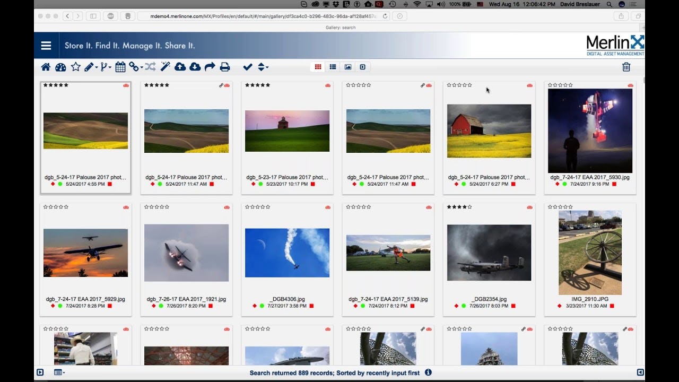Open the red barn photo thumbnail
The height and width of the screenshot is (382, 679).
pyautogui.click(x=489, y=130)
